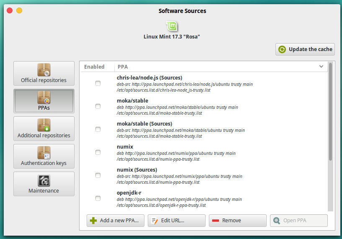The width and height of the screenshot is (342, 239).
Task: Click the chris-lea-node_js-trusty.list file path
Action: (163, 90)
